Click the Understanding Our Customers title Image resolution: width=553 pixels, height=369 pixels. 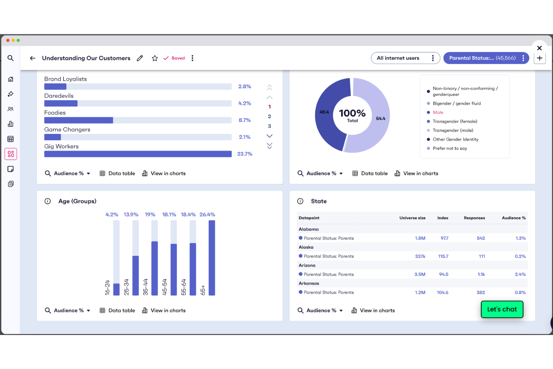coord(86,58)
